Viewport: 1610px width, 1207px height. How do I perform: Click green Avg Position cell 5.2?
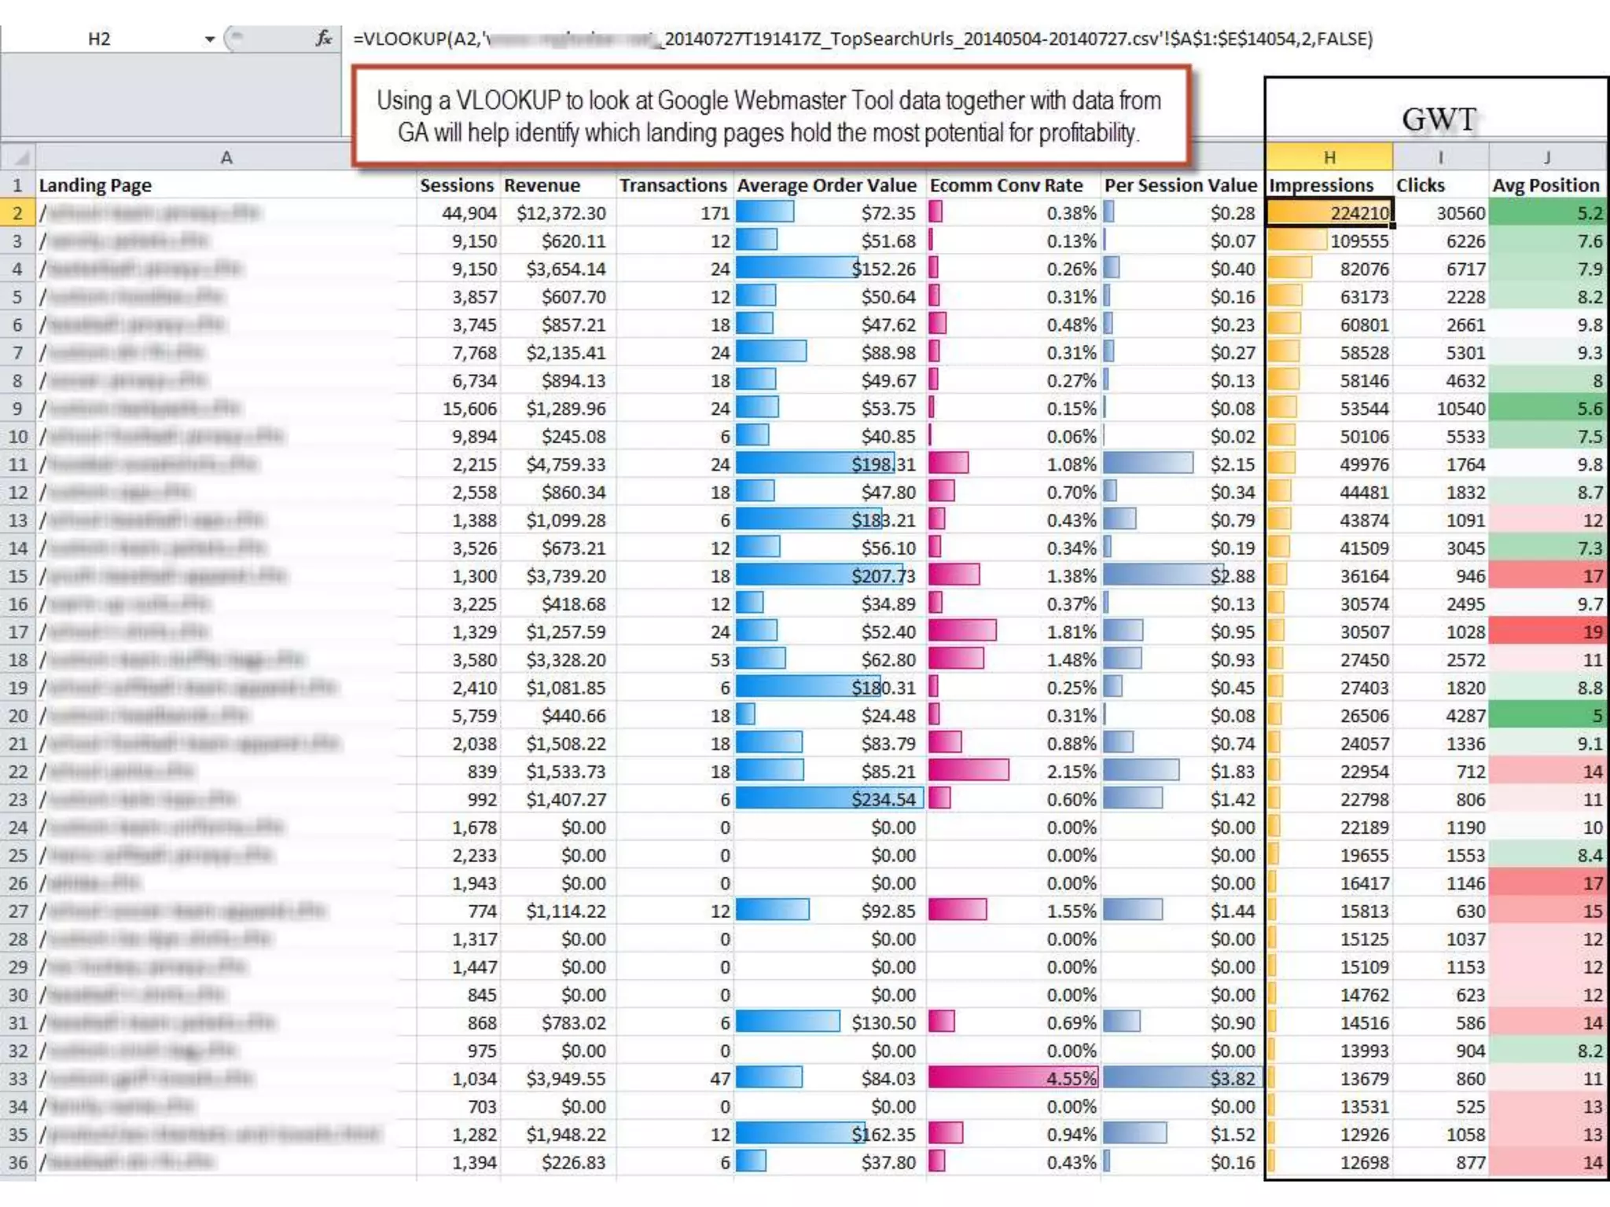coord(1546,213)
